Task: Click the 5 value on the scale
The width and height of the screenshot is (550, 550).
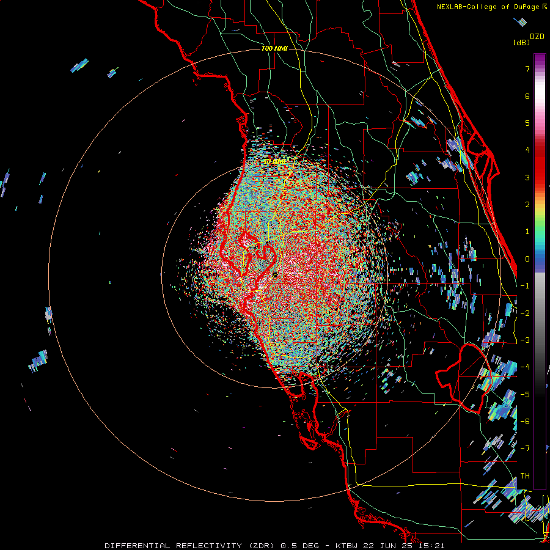Action: 527,123
